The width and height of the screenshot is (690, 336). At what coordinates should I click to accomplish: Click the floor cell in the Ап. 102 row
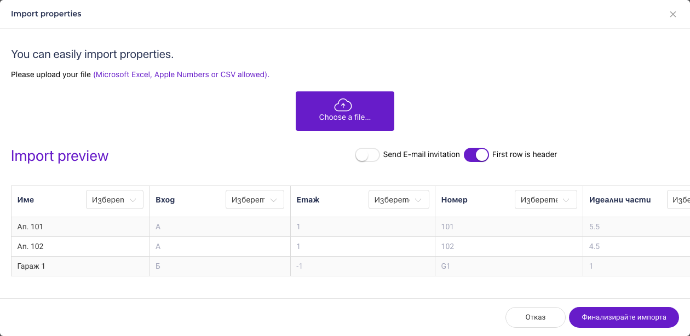point(363,246)
